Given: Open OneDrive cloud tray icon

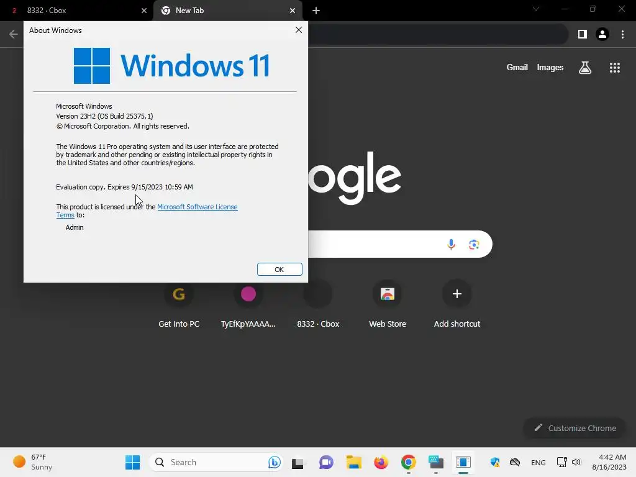Looking at the screenshot, I should pos(515,462).
